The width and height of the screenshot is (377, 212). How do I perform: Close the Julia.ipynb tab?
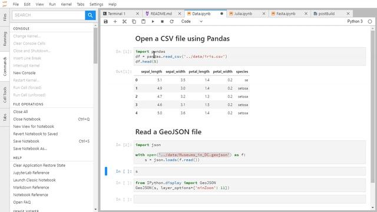pyautogui.click(x=264, y=14)
